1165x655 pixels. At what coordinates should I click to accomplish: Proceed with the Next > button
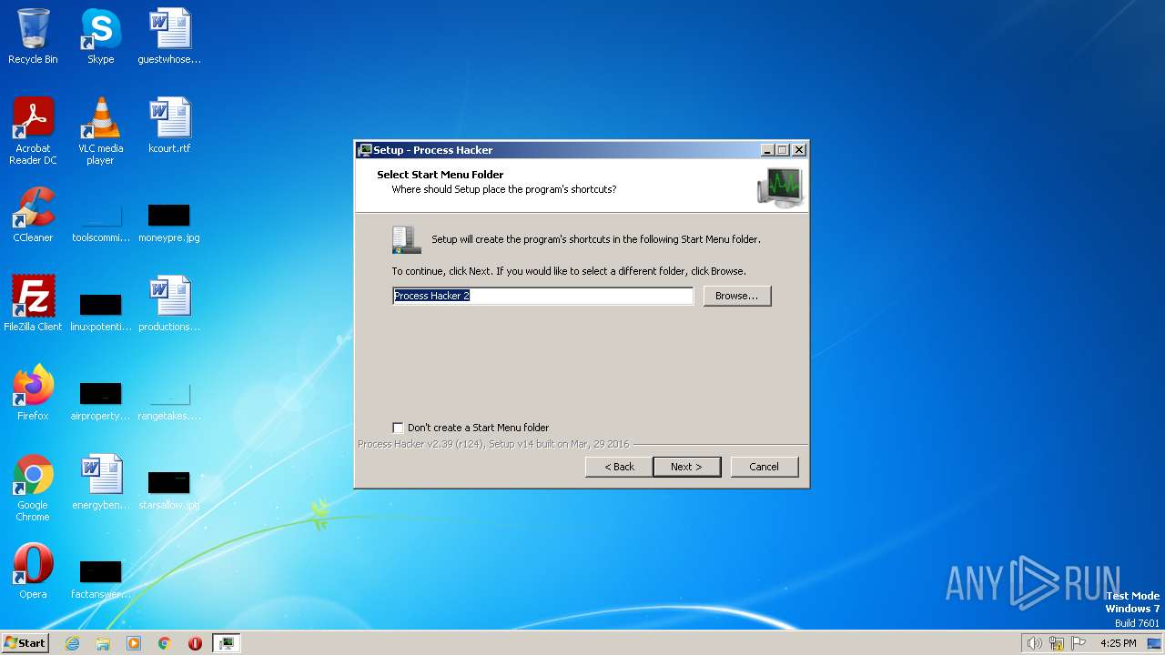(x=687, y=467)
